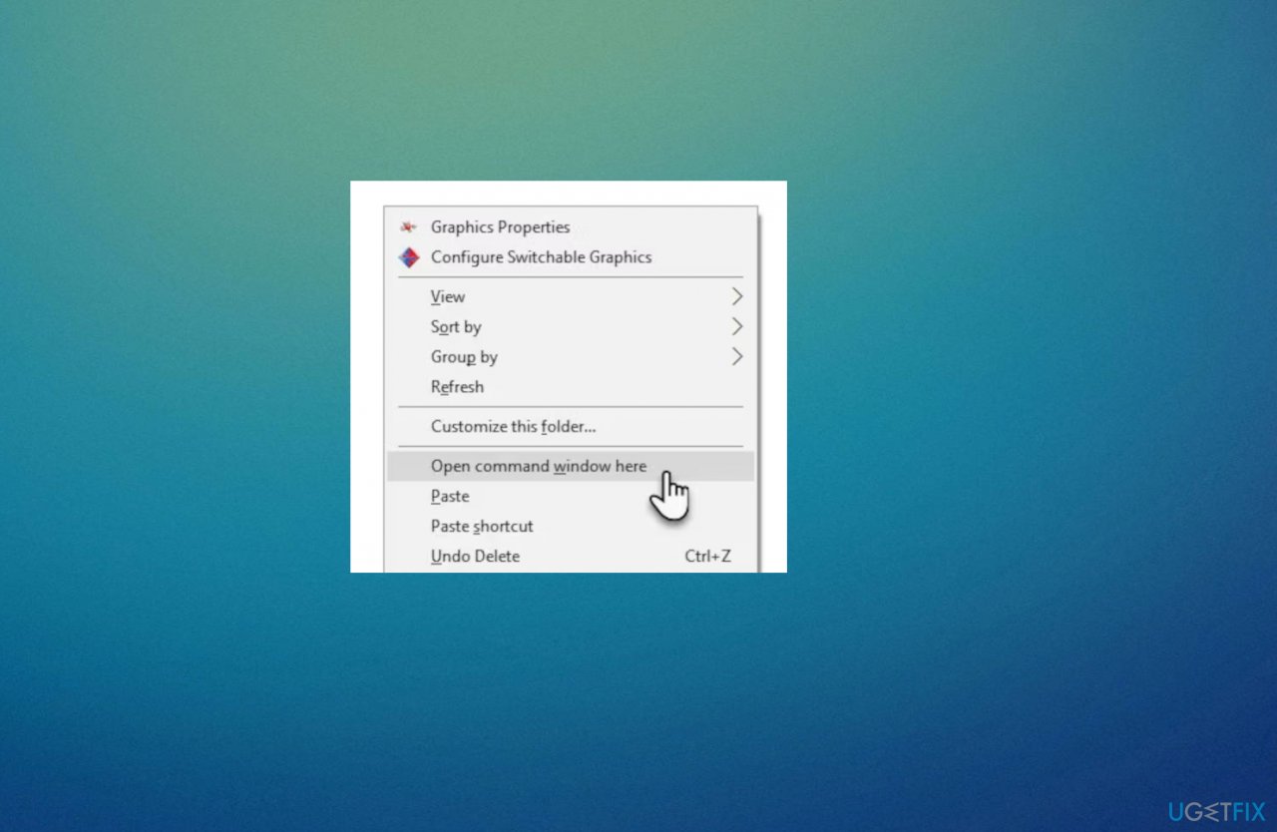
Task: Select Configure Switchable Graphics entry
Action: (571, 257)
